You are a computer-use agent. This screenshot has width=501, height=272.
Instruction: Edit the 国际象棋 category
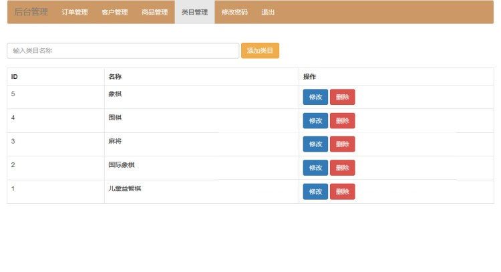[315, 168]
